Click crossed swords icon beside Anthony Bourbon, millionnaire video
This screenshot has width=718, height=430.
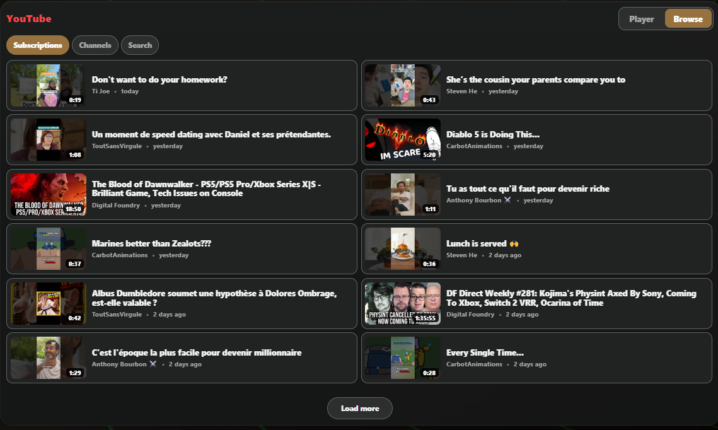[x=153, y=364]
